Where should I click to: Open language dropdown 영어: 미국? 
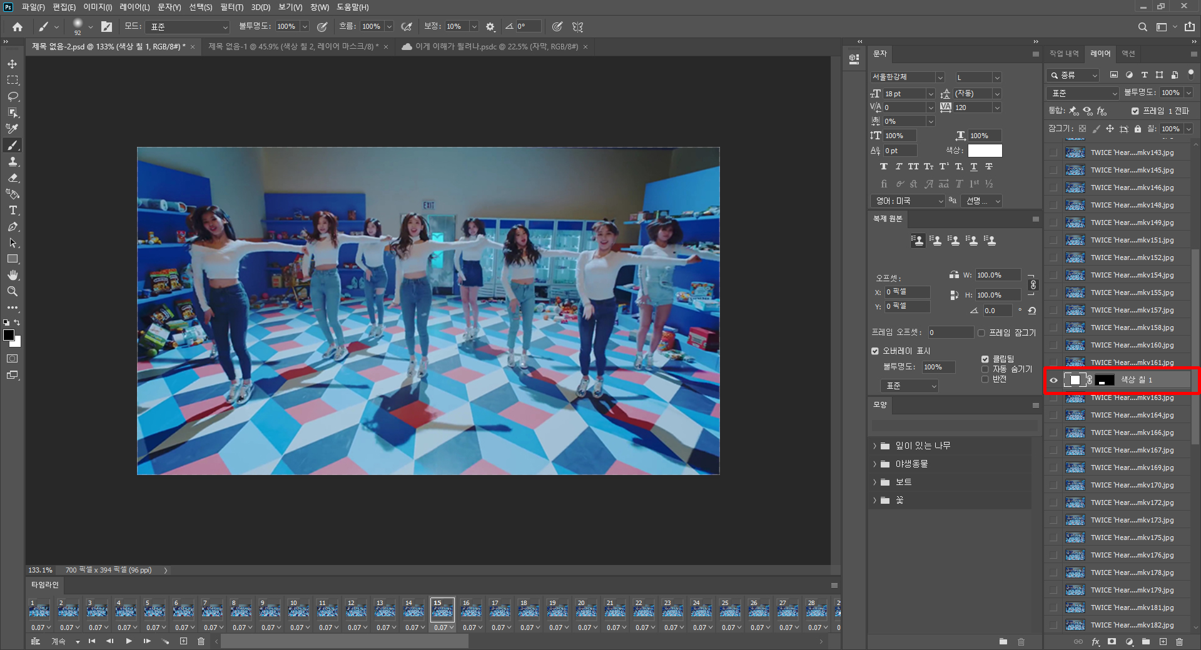[907, 201]
